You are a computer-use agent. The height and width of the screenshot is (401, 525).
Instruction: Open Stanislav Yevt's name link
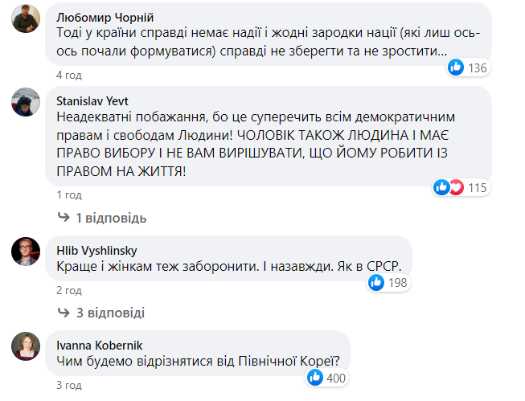[92, 100]
